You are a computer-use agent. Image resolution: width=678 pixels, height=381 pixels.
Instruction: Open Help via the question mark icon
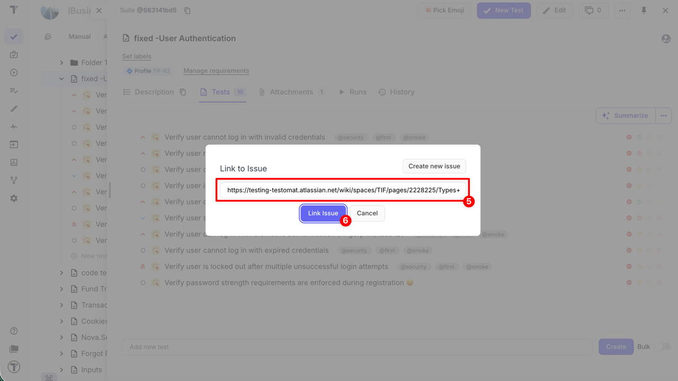point(14,330)
